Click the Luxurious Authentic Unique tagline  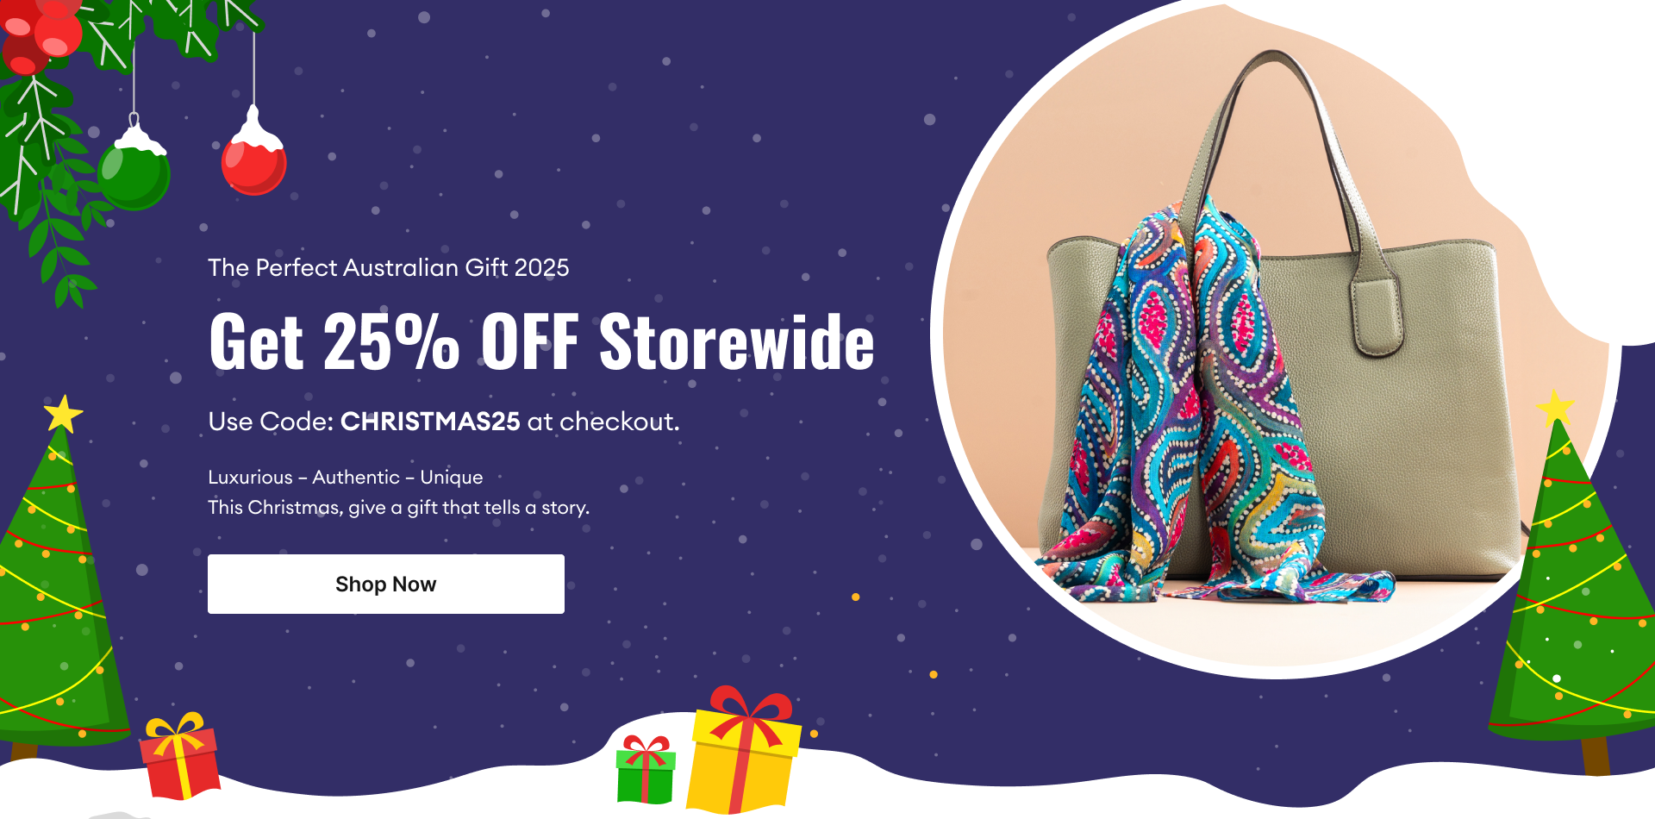click(346, 477)
